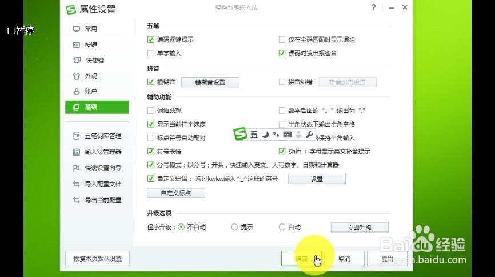
Task: Select 提示 upgrade option
Action: click(x=234, y=227)
